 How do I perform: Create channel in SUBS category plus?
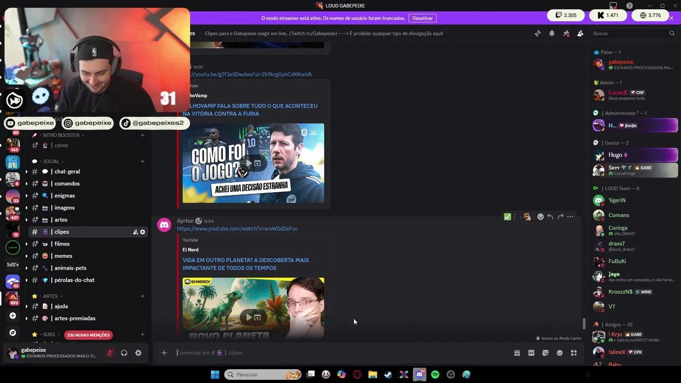[143, 335]
